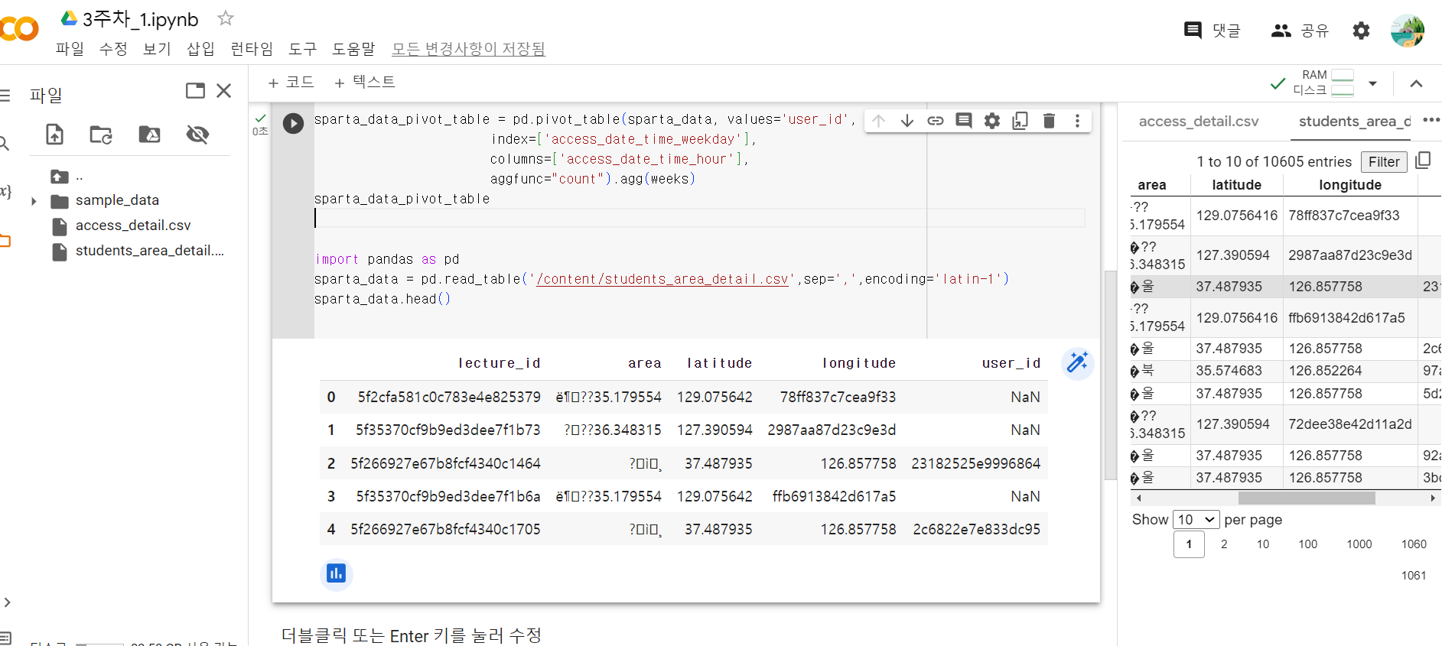Image resolution: width=1442 pixels, height=646 pixels.
Task: Star the notebook 3주차_1.ipynb
Action: (226, 18)
